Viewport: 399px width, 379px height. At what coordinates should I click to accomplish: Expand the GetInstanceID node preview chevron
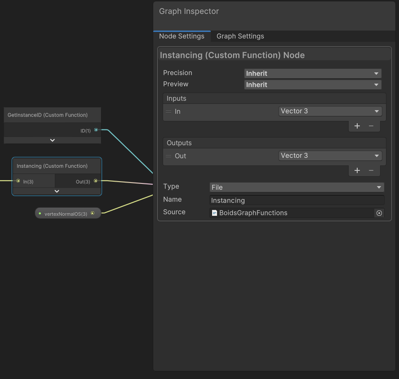[x=53, y=140]
